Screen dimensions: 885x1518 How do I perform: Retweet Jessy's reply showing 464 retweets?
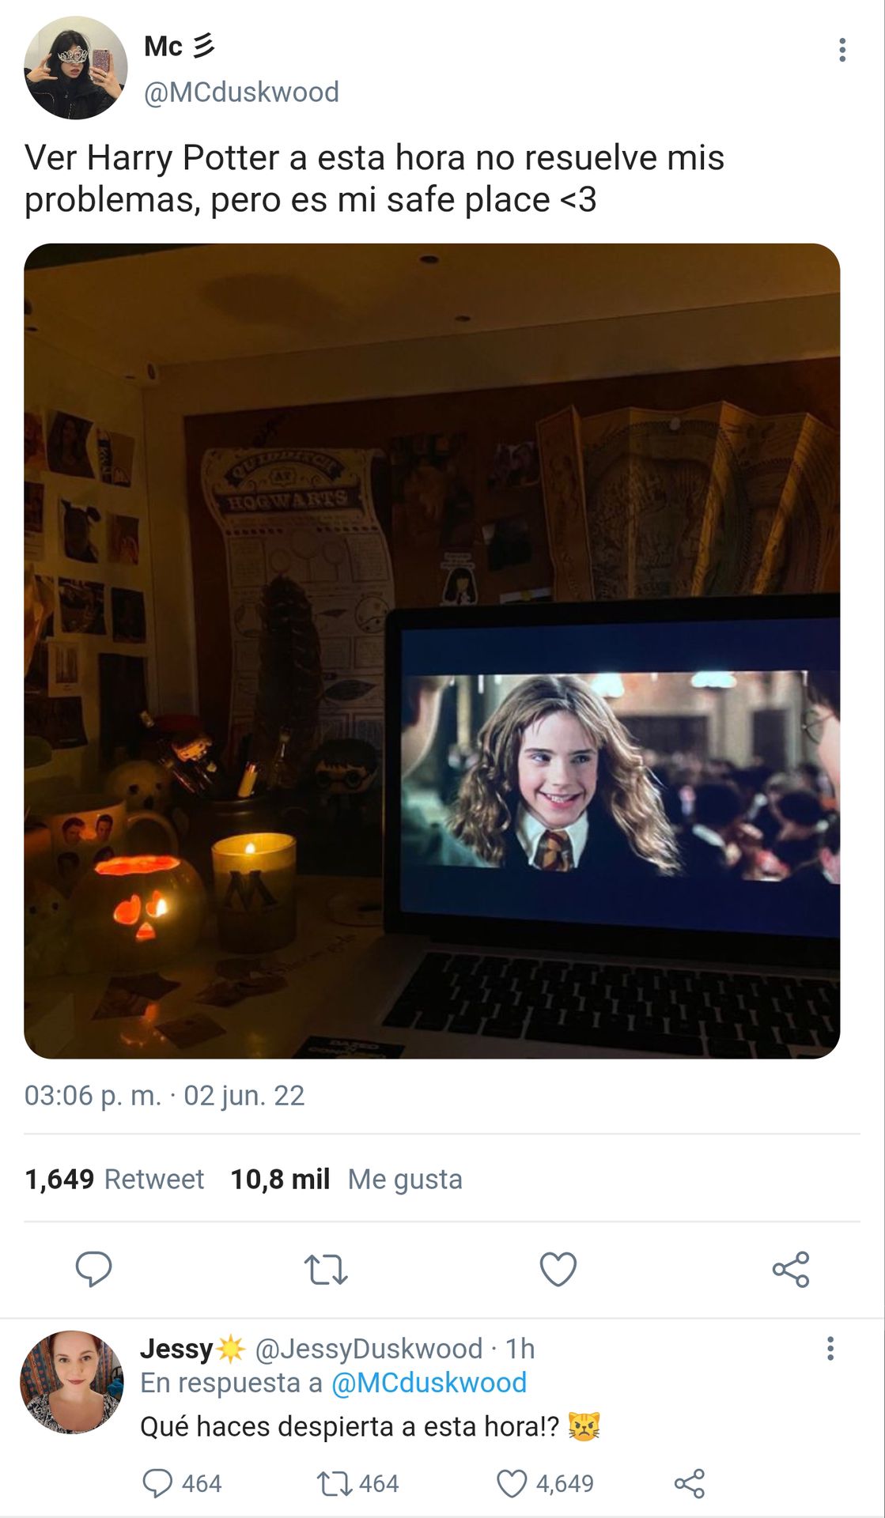click(357, 1483)
